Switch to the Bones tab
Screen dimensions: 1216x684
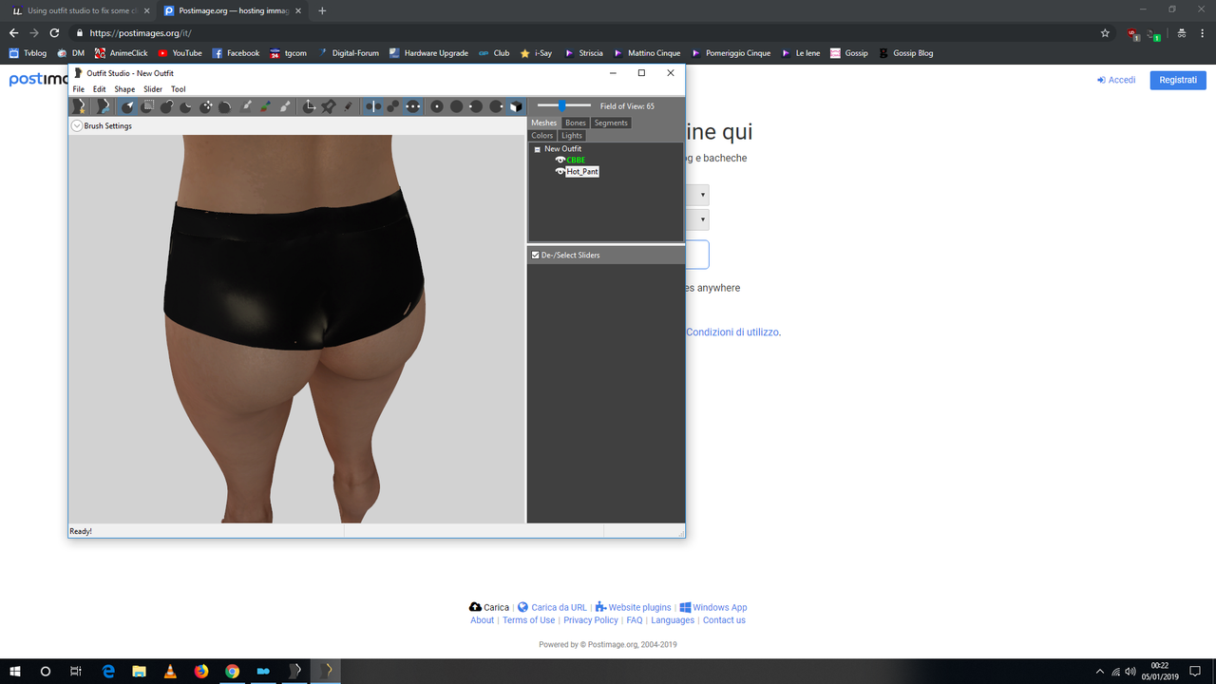576,123
